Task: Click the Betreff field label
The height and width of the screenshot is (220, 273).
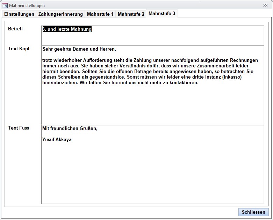Action: [15, 29]
